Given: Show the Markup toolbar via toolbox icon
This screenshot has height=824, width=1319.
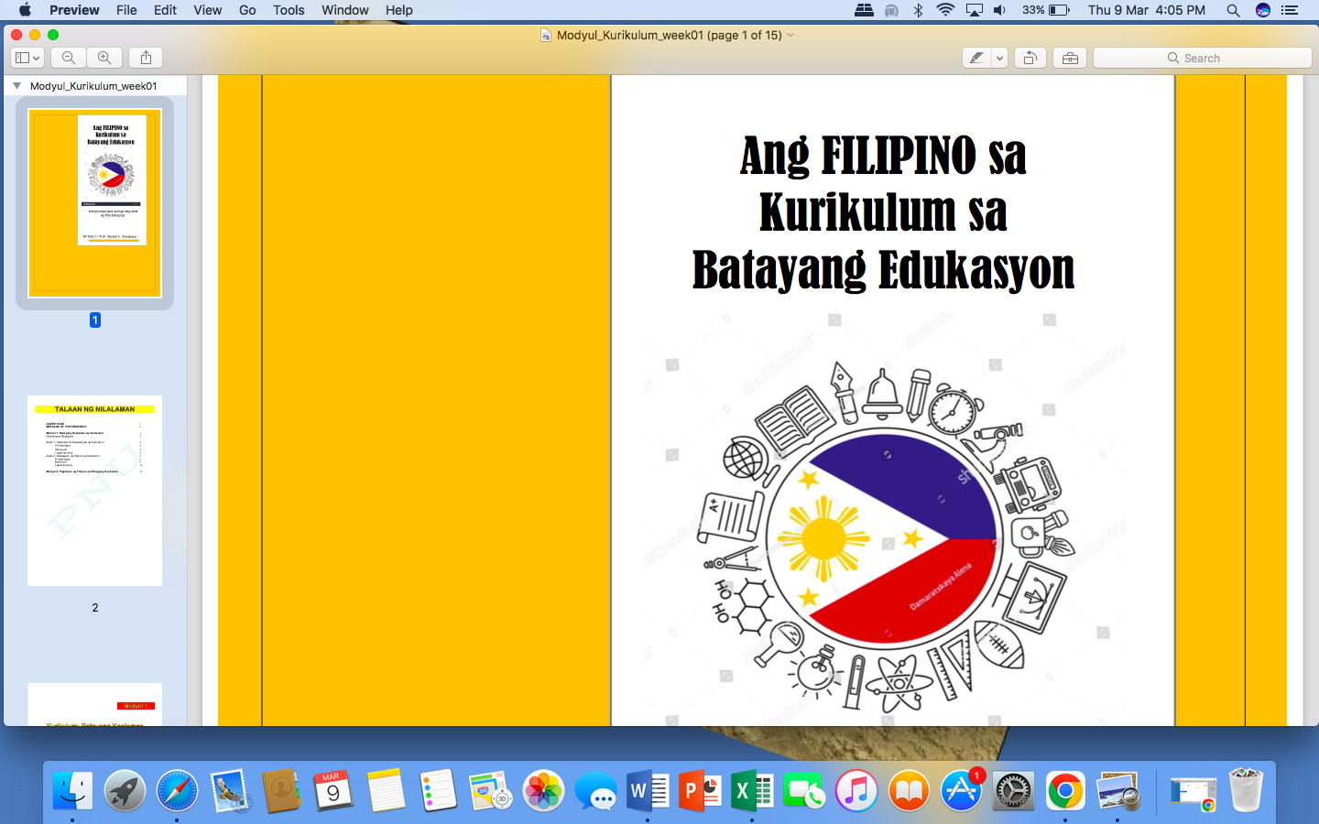Looking at the screenshot, I should 1069,57.
